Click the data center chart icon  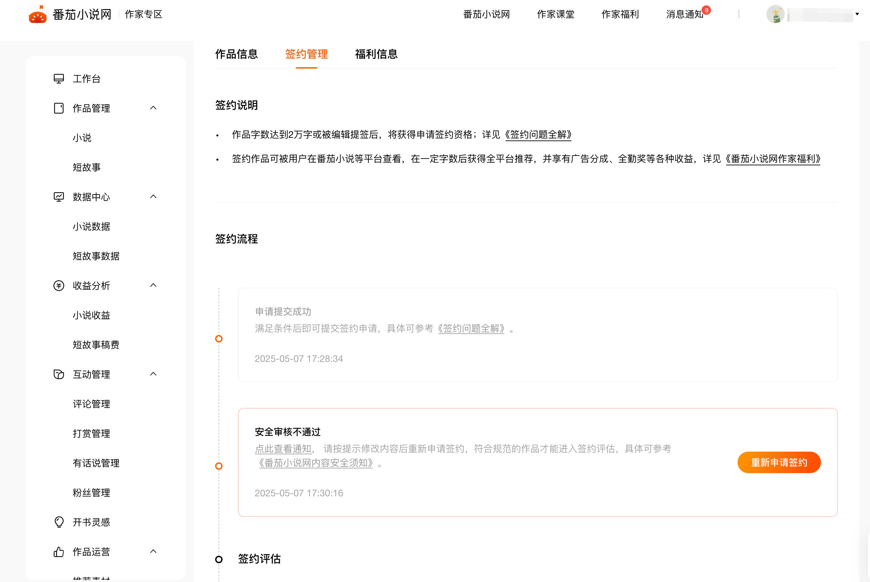(x=59, y=197)
